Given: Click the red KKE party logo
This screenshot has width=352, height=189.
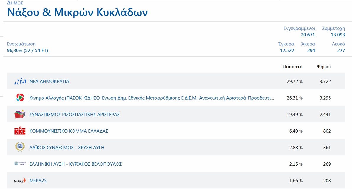Looking at the screenshot, I should [x=20, y=131].
